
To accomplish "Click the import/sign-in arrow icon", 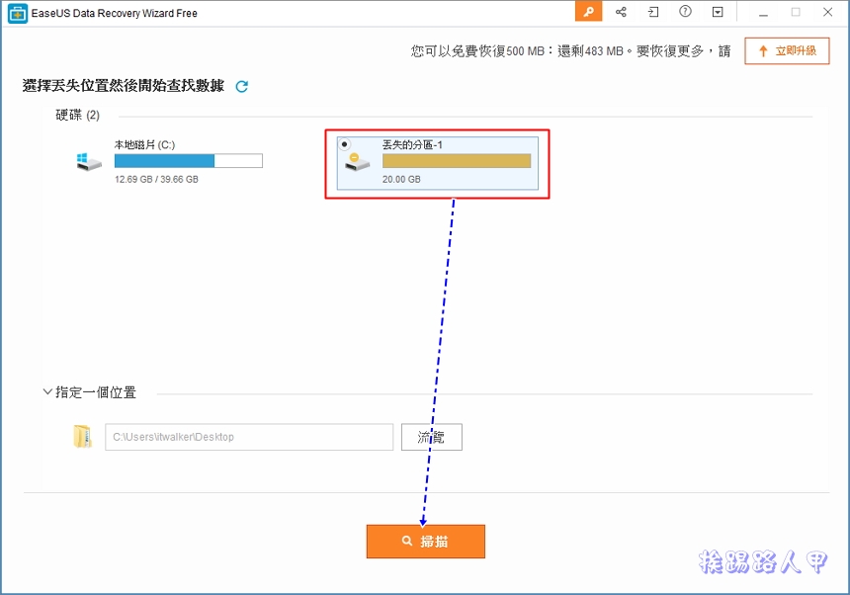I will pyautogui.click(x=653, y=12).
